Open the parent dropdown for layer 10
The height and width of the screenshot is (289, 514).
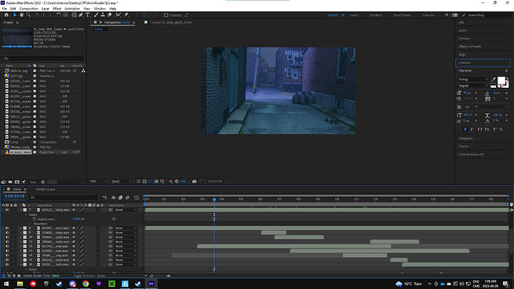127,238
